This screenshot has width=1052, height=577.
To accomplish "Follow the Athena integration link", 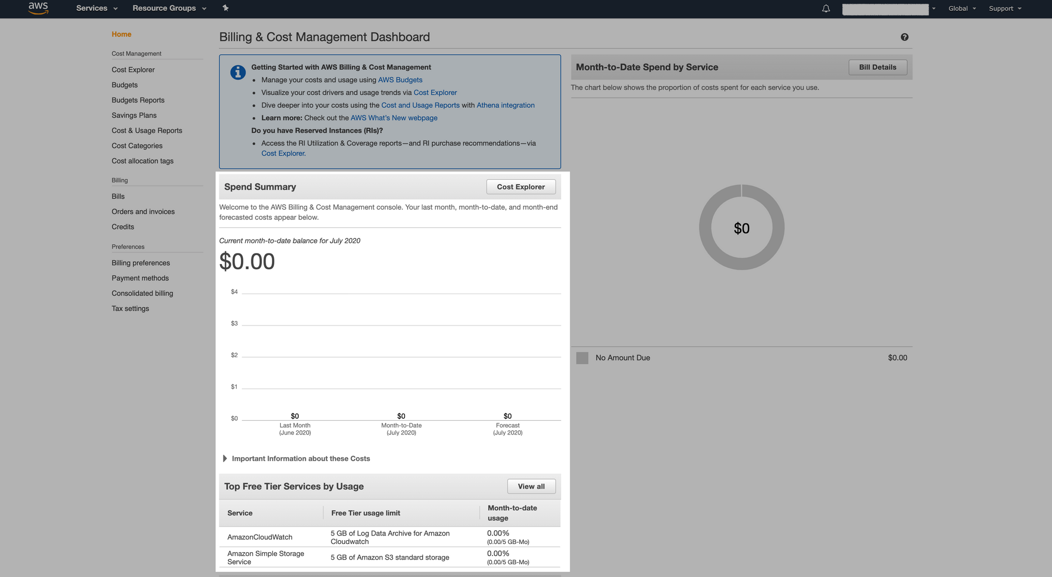I will (x=505, y=105).
